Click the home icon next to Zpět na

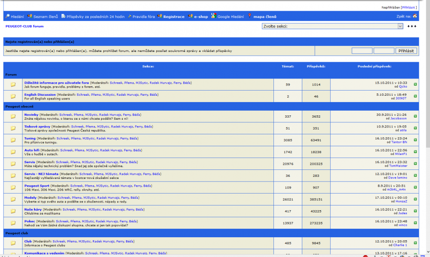415,16
